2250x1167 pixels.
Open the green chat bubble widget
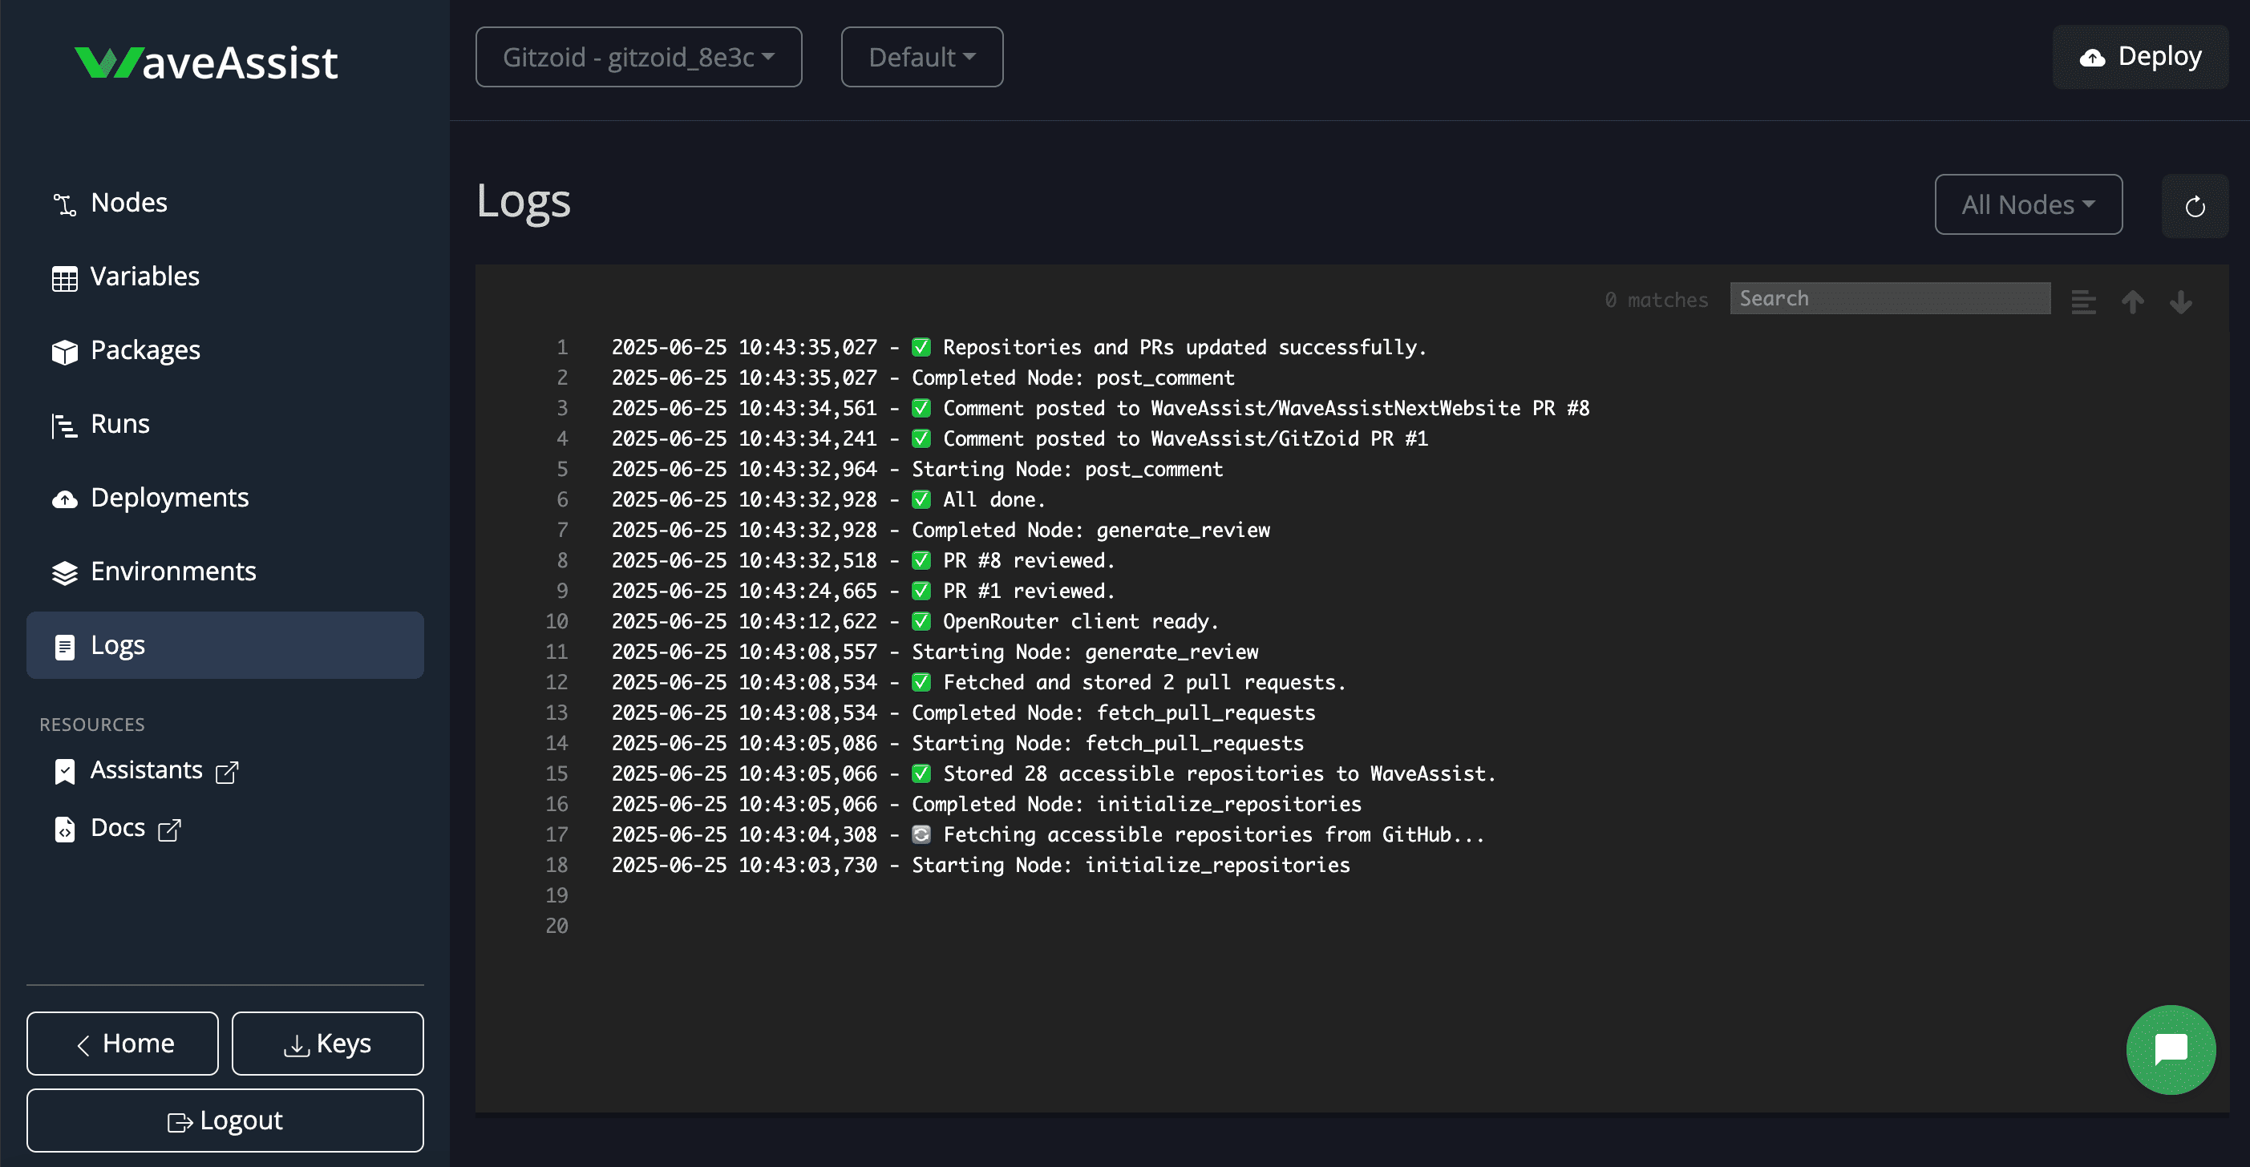tap(2171, 1050)
